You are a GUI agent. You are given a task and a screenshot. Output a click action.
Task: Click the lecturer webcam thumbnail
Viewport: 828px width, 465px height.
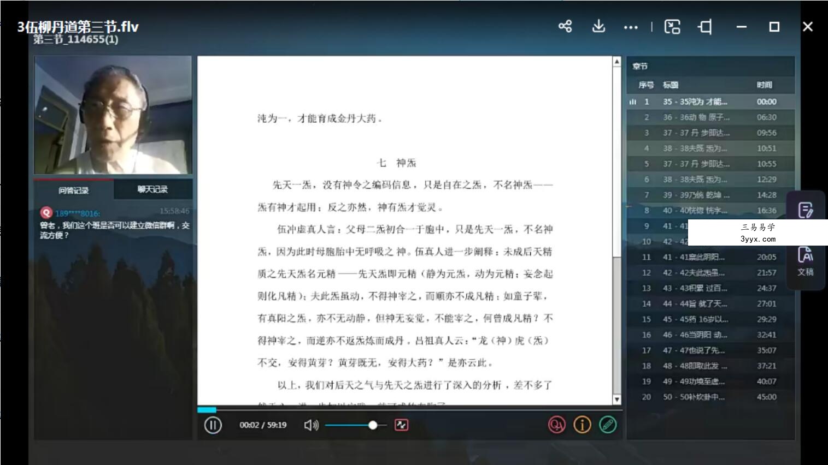(x=113, y=115)
